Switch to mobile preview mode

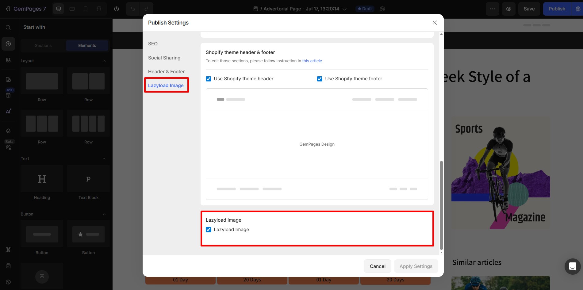point(86,9)
